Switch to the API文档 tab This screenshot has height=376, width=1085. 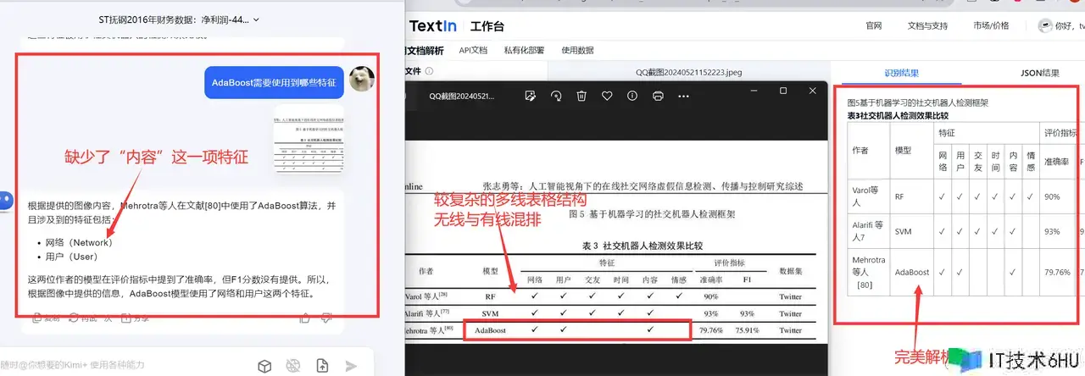[x=473, y=50]
